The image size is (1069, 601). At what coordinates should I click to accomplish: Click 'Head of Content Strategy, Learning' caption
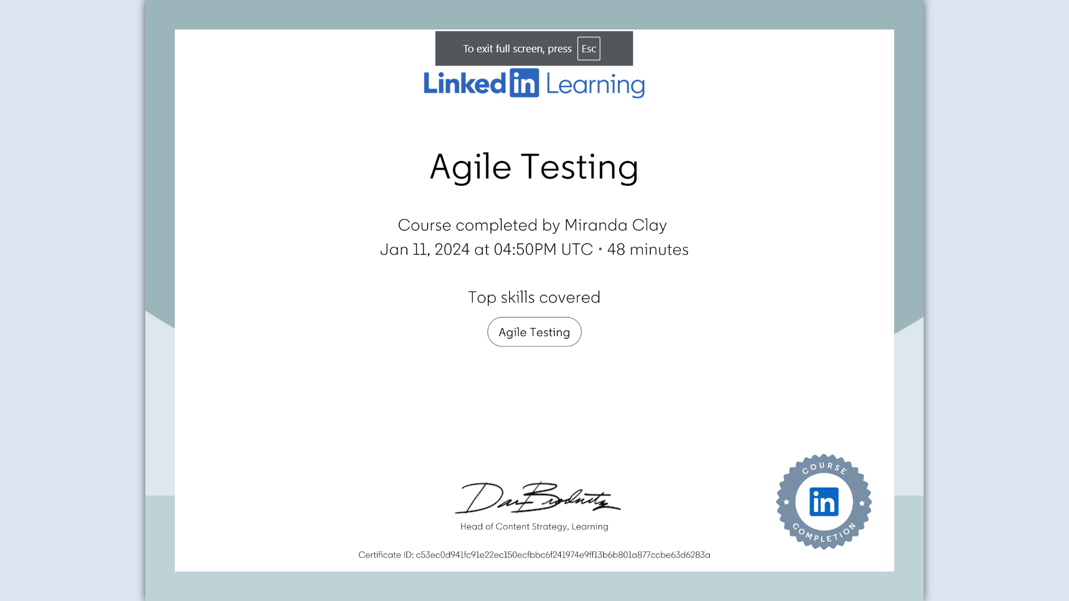[x=534, y=526]
